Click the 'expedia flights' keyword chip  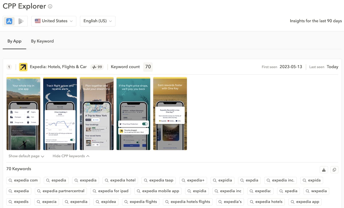click(x=140, y=202)
